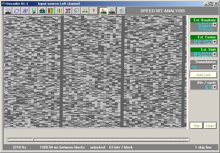Toggle the round power icon button
Screen dimensions: 220x153
tap(121, 11)
